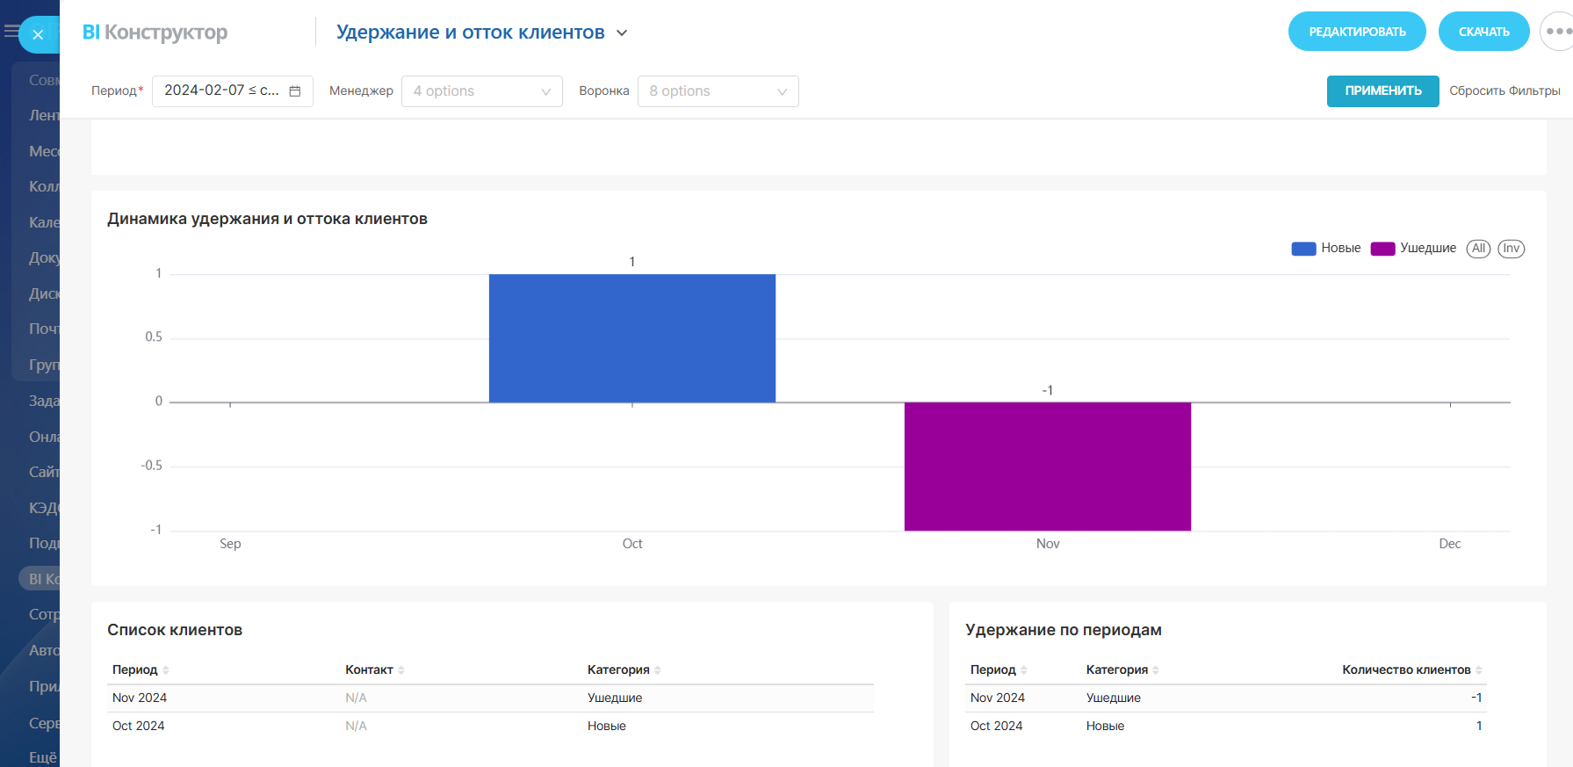Click the purple Nov bar in chart
Screen dimensions: 1573x767
click(1047, 467)
